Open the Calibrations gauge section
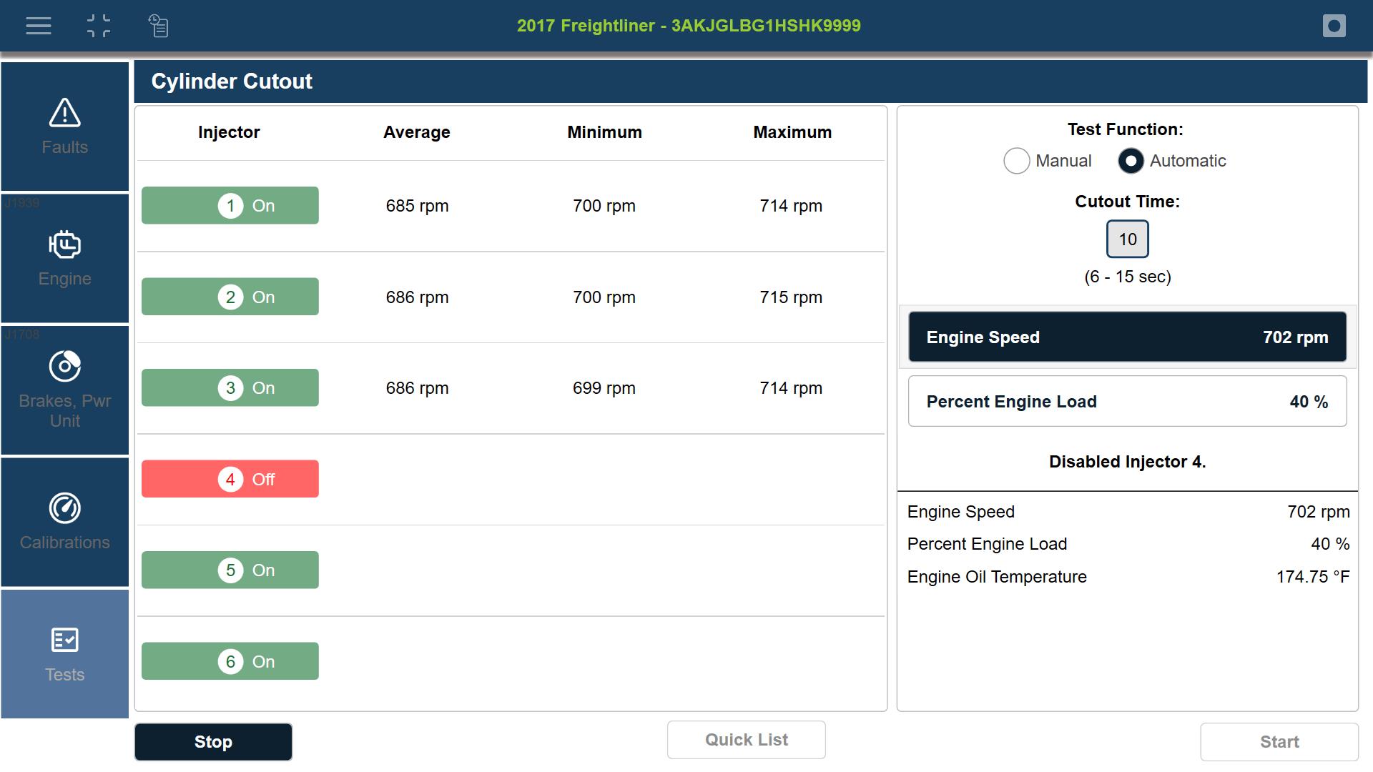The width and height of the screenshot is (1373, 772). tap(65, 522)
